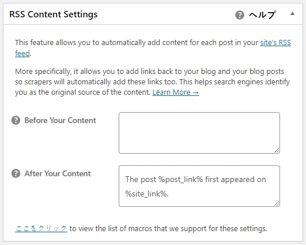Place cursor on %post_link% macro text
The width and height of the screenshot is (306, 245).
click(x=181, y=180)
